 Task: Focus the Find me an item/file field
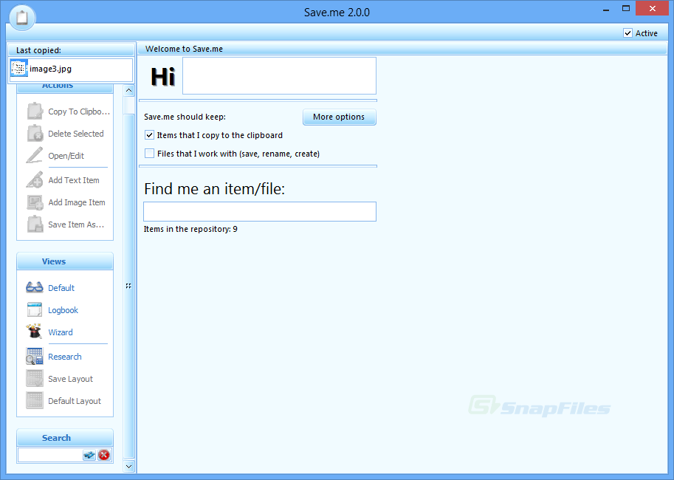[x=260, y=211]
